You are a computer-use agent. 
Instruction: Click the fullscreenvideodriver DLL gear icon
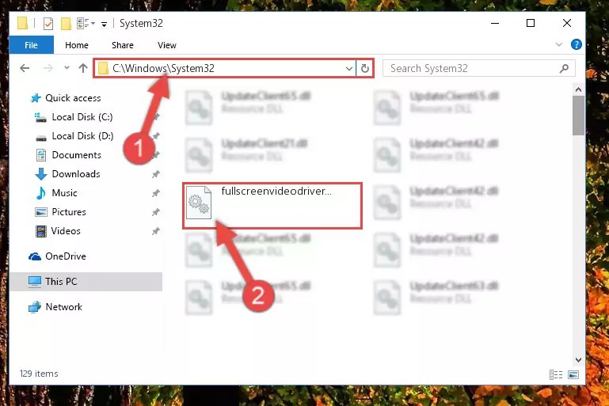click(x=199, y=203)
